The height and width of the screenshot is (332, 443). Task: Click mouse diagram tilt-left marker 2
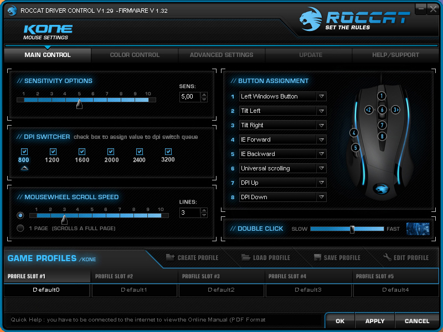[368, 110]
